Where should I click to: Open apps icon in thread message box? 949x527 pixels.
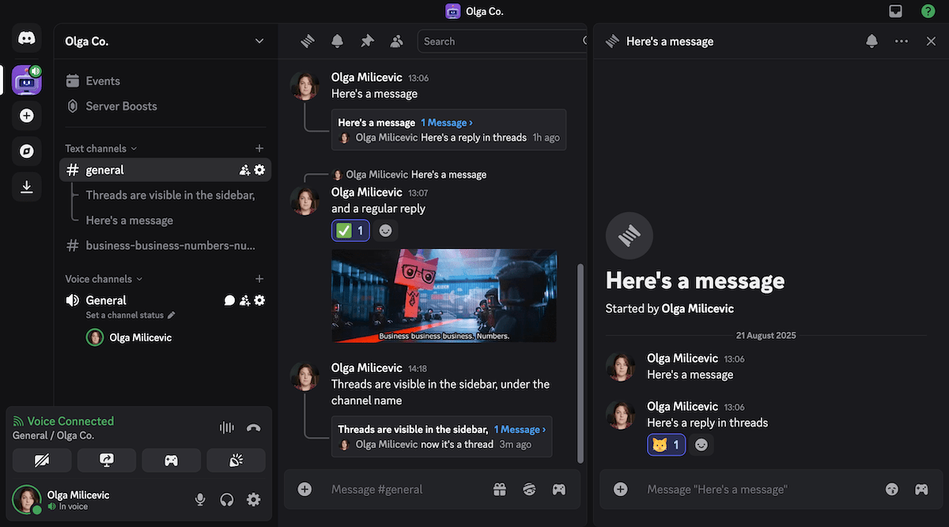click(921, 490)
